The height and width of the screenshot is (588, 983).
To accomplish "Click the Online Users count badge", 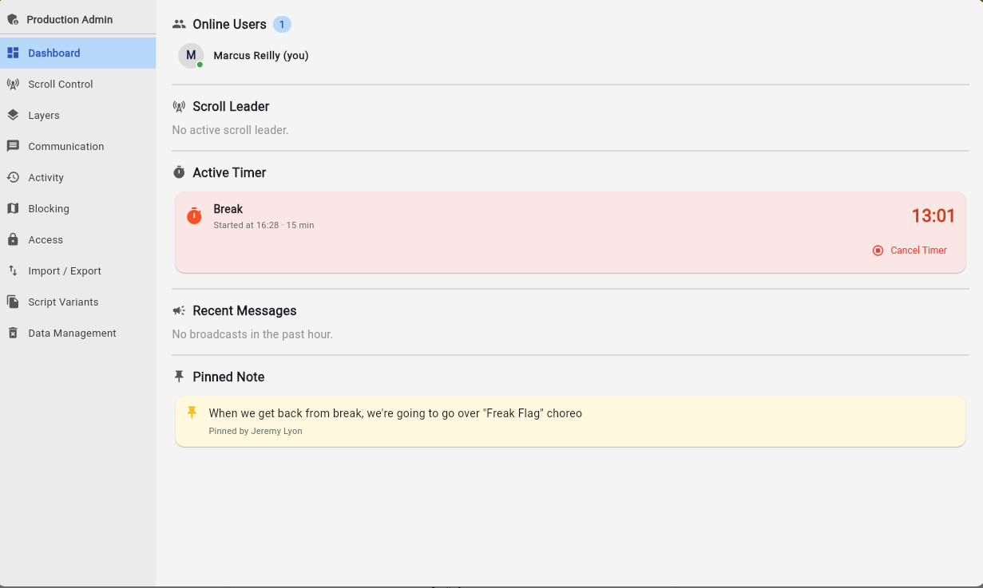I will pyautogui.click(x=281, y=24).
